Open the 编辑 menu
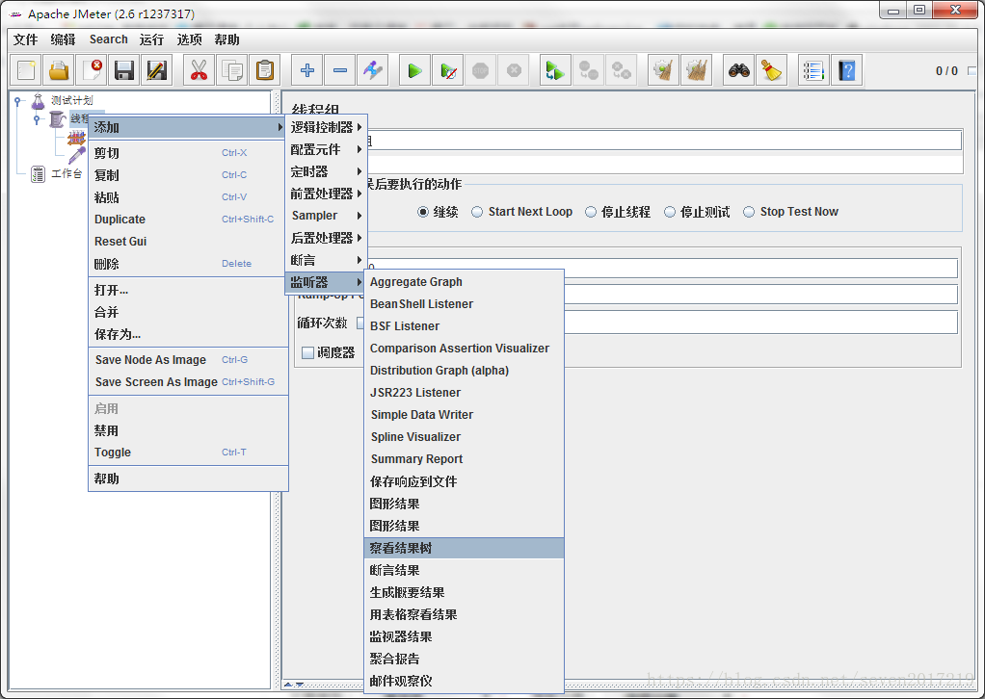Screen dimensions: 985x699 point(63,39)
